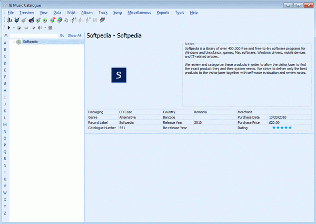Click the Softpedia S album cover thumbnail
316x224 pixels.
click(x=119, y=75)
